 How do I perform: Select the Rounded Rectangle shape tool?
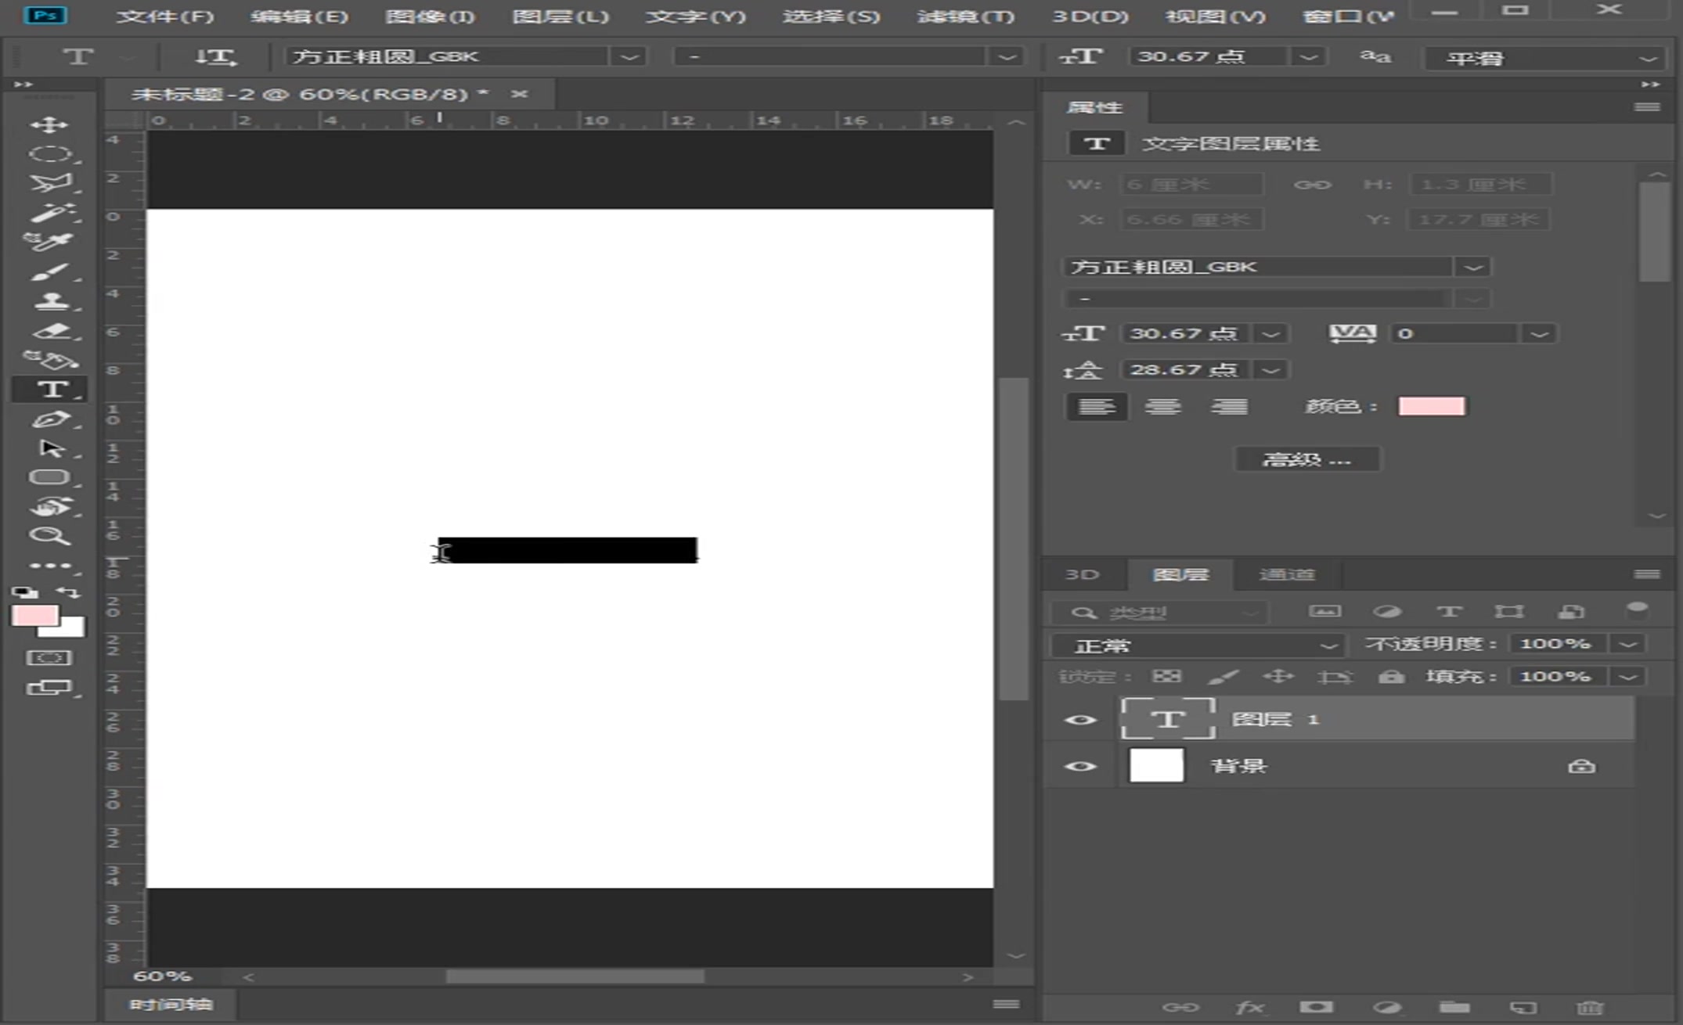[49, 477]
